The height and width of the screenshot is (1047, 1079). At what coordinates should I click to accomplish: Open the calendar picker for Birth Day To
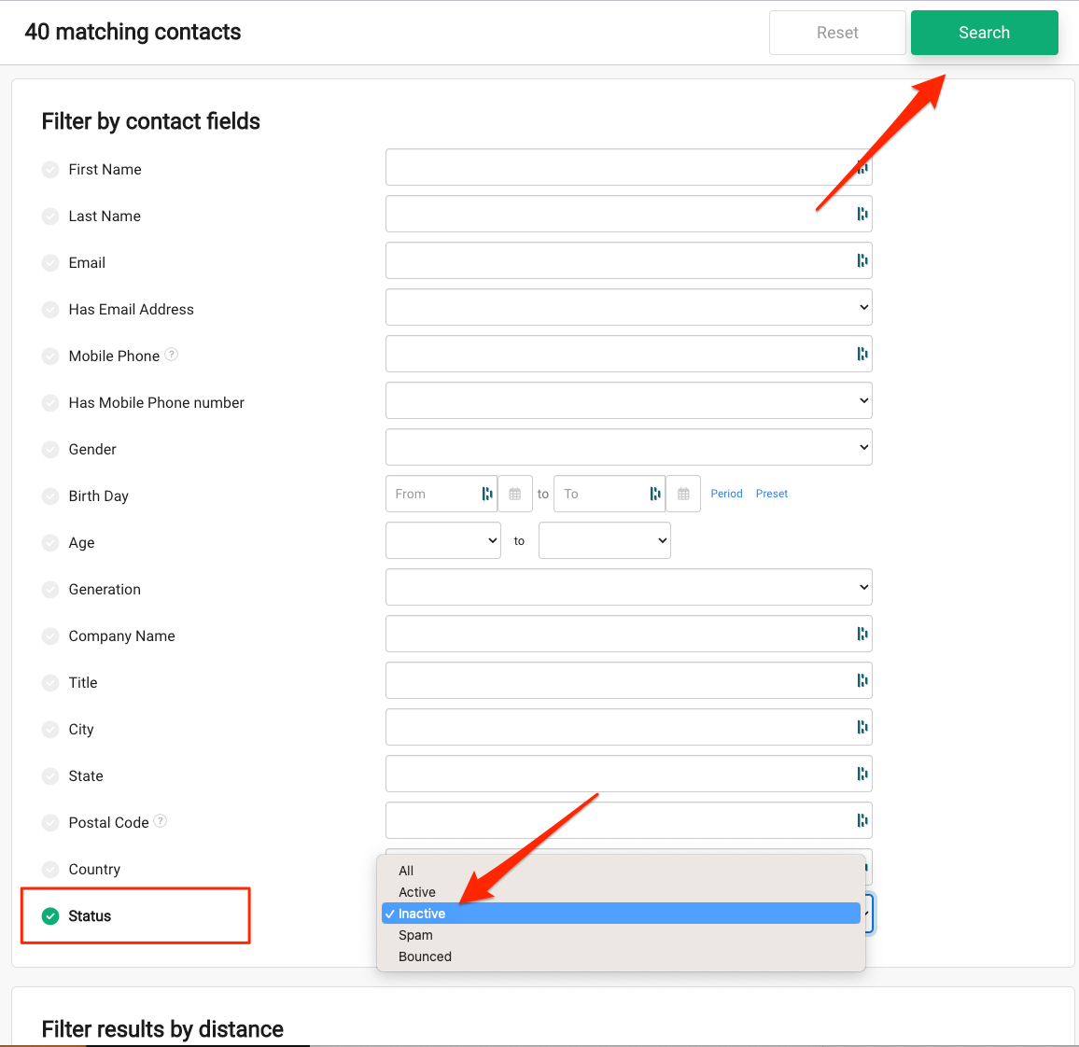click(683, 494)
